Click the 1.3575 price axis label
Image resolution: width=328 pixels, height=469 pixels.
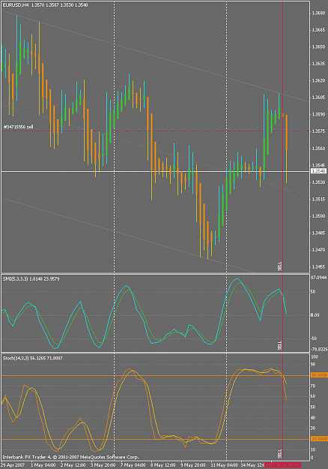pyautogui.click(x=318, y=131)
